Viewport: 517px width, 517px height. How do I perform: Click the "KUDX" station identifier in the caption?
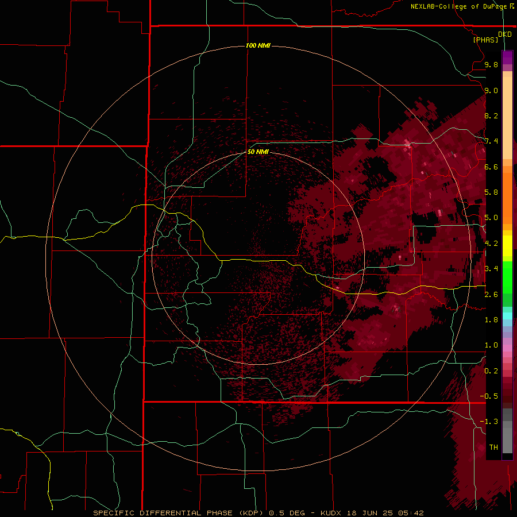click(331, 513)
